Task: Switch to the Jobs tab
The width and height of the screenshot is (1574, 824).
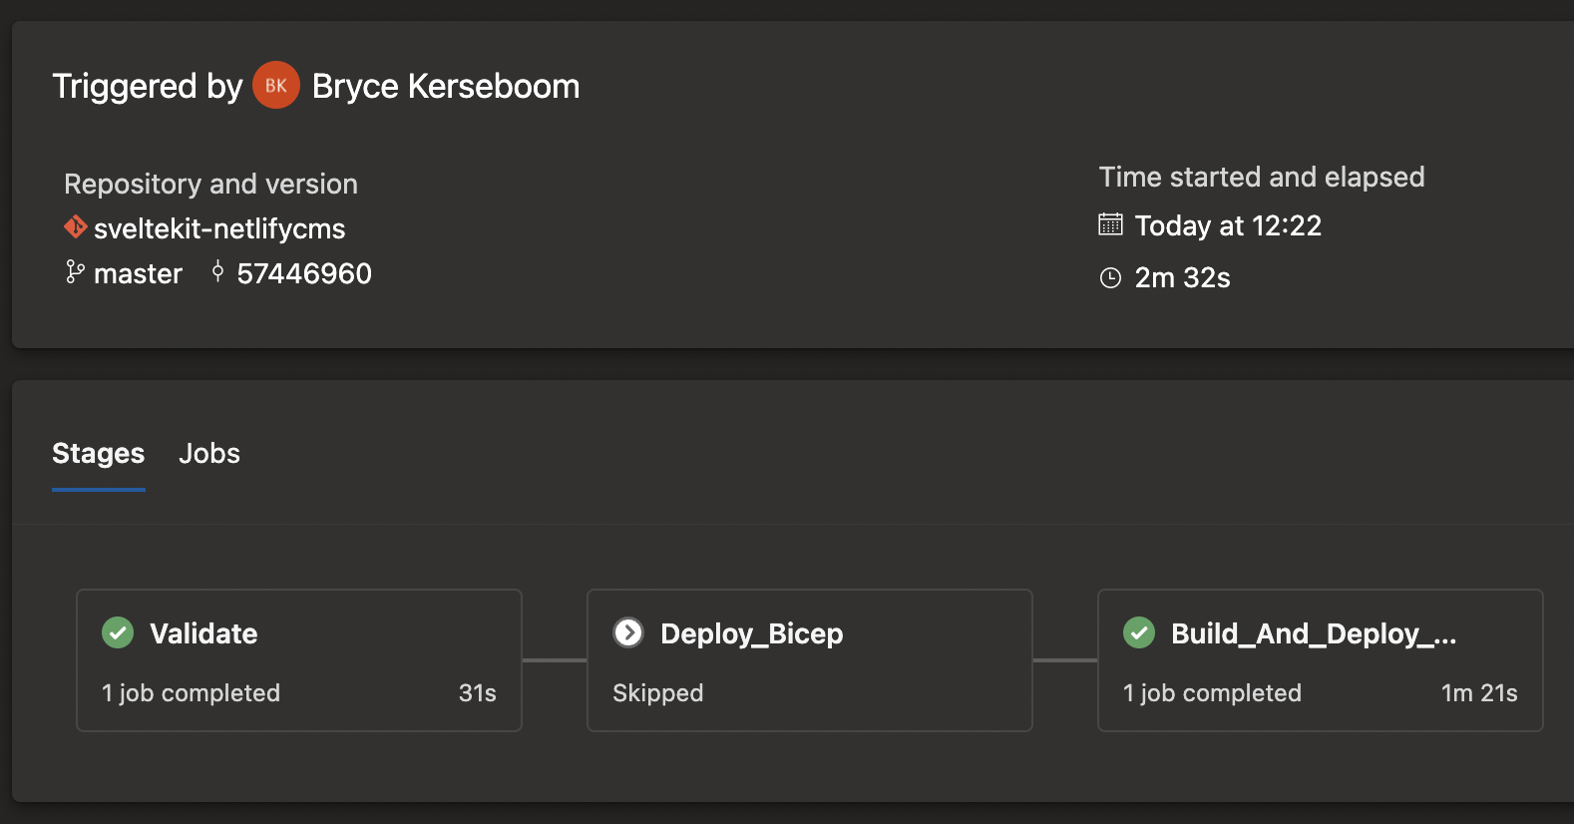Action: point(209,454)
